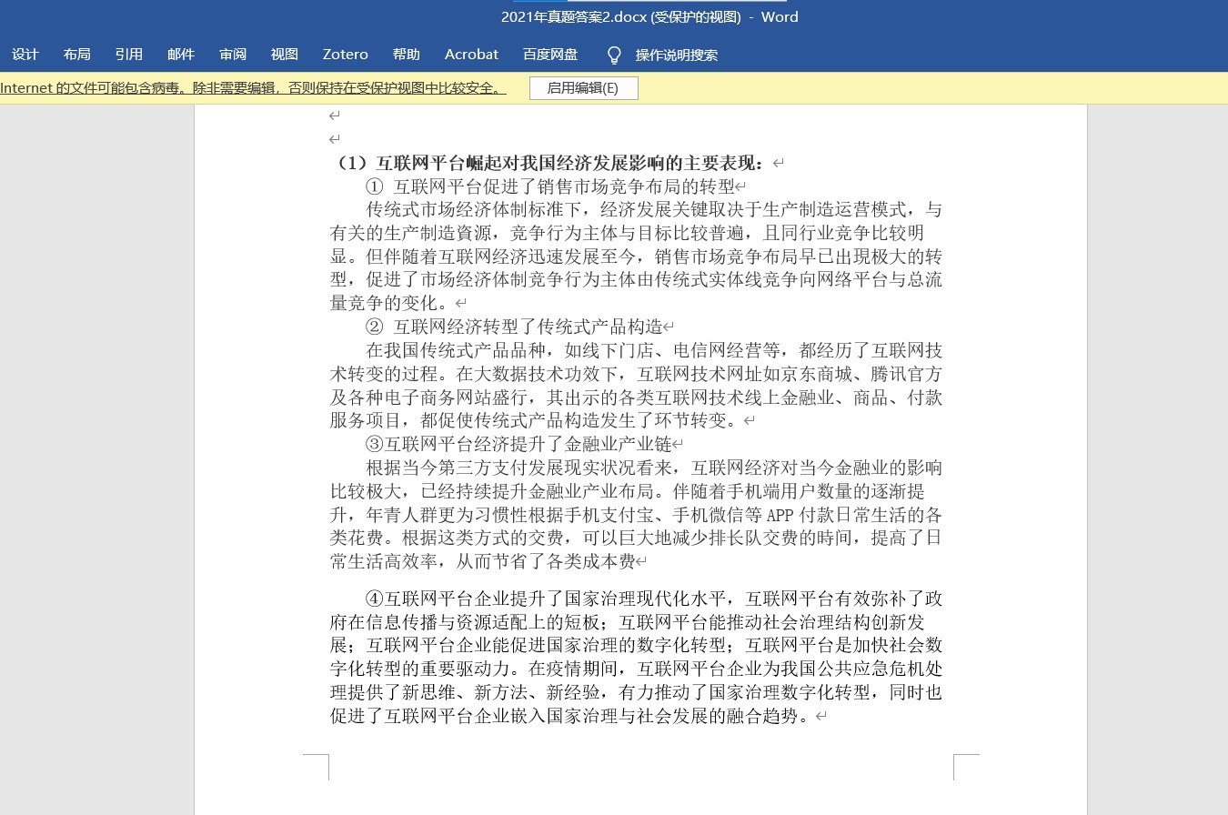Open the 视图 ribbon tab
The height and width of the screenshot is (815, 1228).
point(285,55)
